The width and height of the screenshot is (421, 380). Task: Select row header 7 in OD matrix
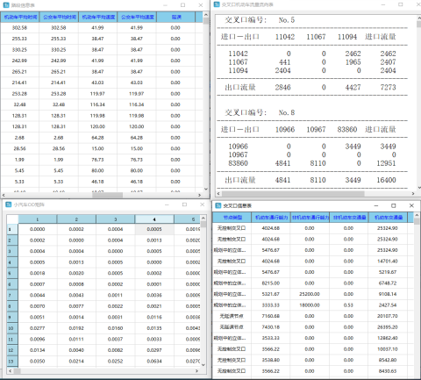(12, 295)
